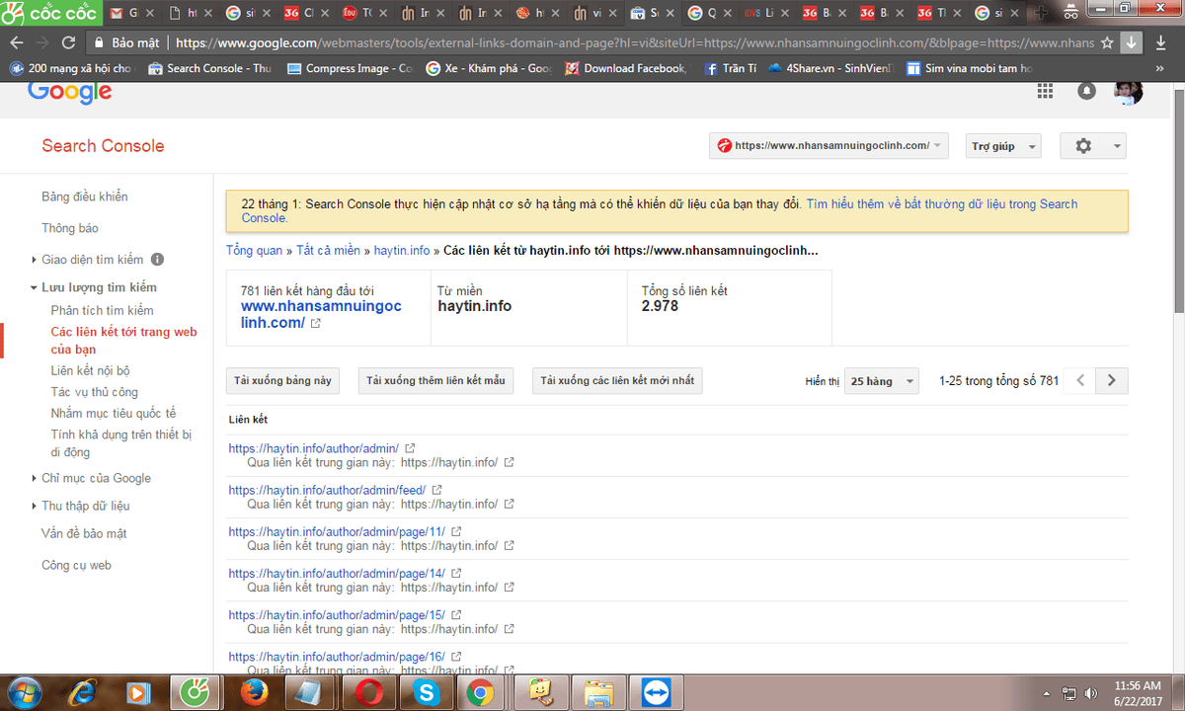Open the Google account avatar
The width and height of the screenshot is (1185, 711).
pyautogui.click(x=1128, y=92)
